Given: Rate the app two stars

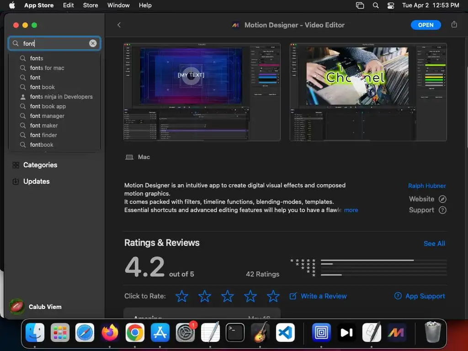Looking at the screenshot, I should pos(205,296).
